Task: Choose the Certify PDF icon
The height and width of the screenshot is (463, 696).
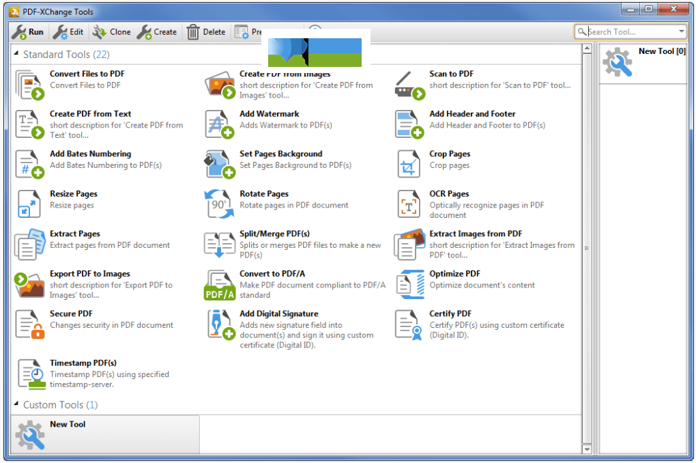Action: [409, 325]
